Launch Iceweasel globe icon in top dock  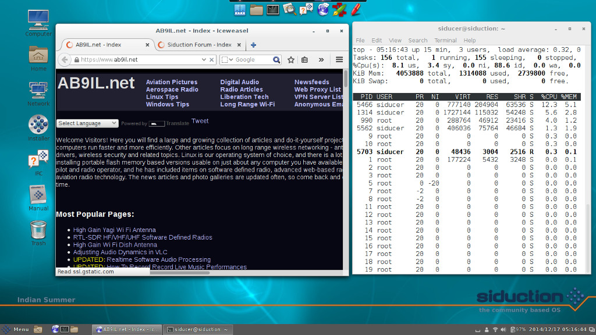pos(323,9)
